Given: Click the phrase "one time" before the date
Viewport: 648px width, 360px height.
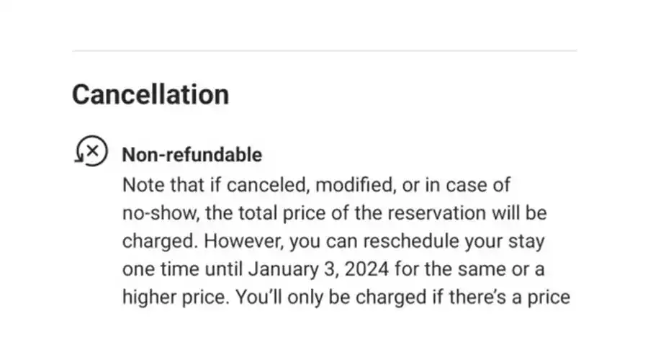Looking at the screenshot, I should coord(153,269).
